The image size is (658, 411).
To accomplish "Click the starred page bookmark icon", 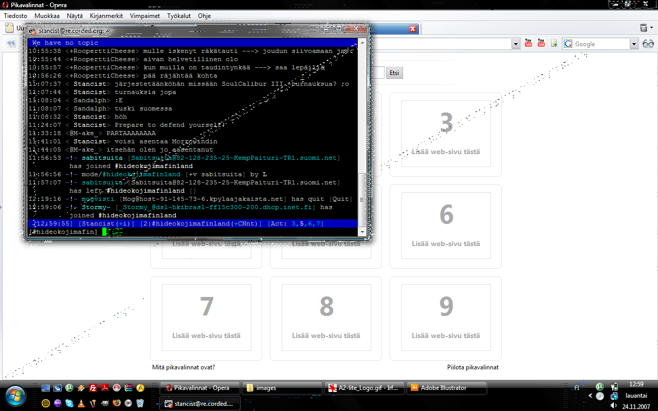I will (x=554, y=44).
